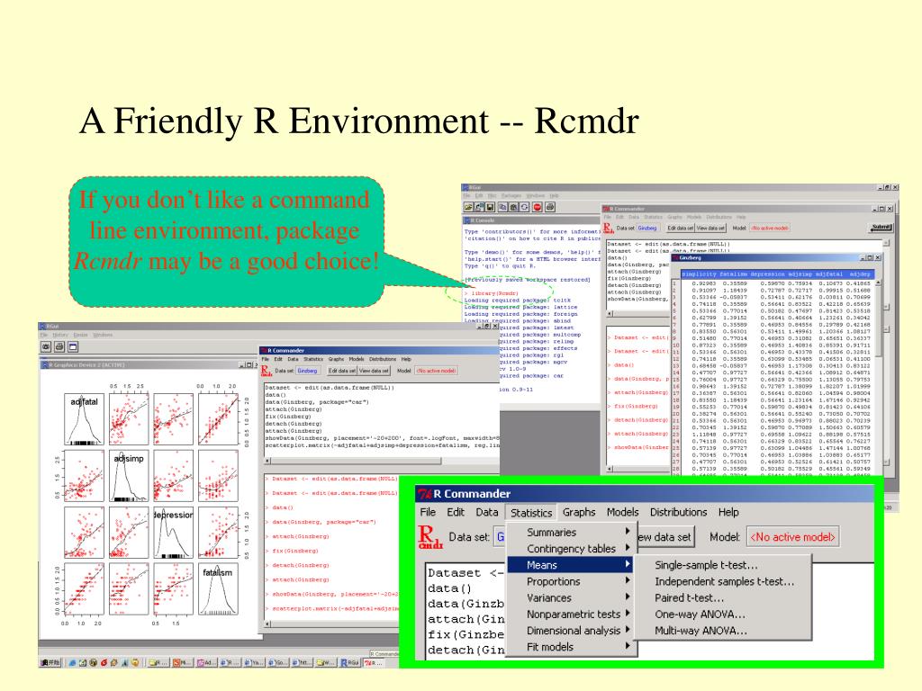Click the red Stop icon in top RGui toolbar
The width and height of the screenshot is (922, 691).
pos(538,208)
